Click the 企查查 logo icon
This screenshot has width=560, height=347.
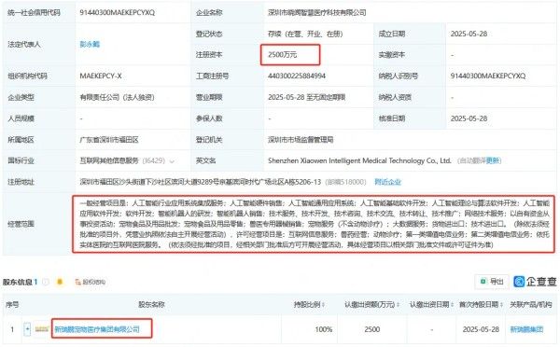(x=519, y=282)
